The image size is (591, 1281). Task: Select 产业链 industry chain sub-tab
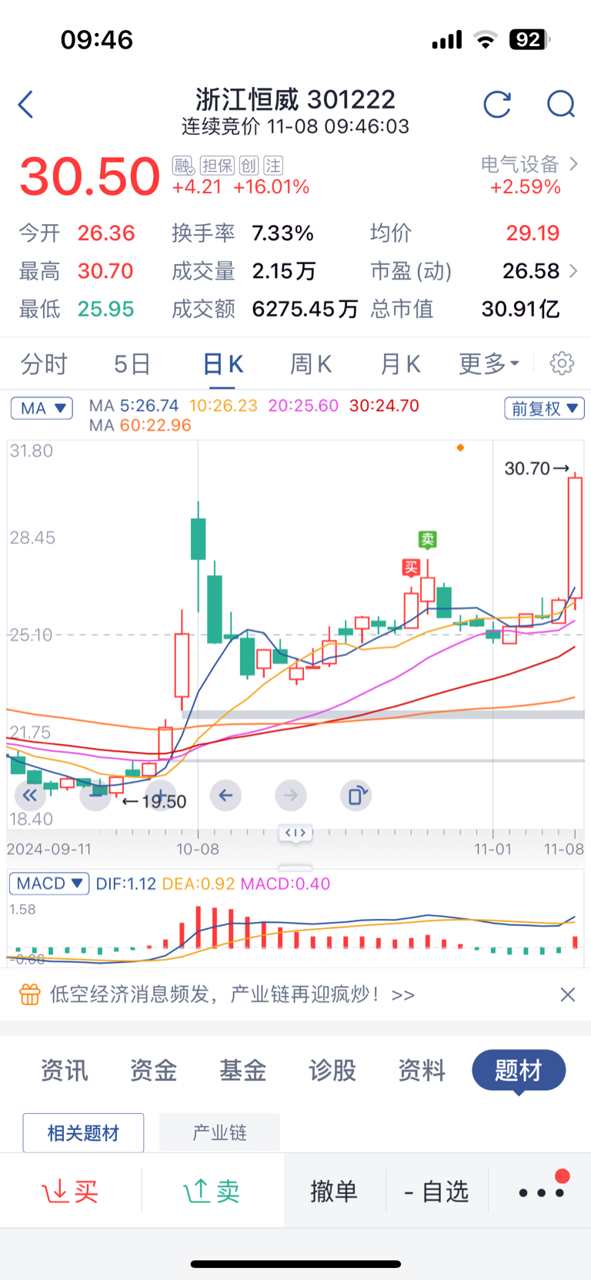tap(219, 1132)
